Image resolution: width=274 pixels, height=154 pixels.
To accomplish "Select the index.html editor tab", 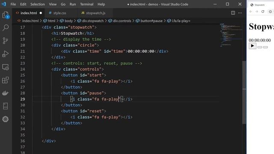I will pyautogui.click(x=29, y=13).
